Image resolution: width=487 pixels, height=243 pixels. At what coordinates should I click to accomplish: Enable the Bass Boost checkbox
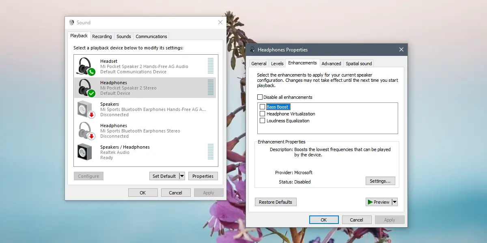[262, 107]
